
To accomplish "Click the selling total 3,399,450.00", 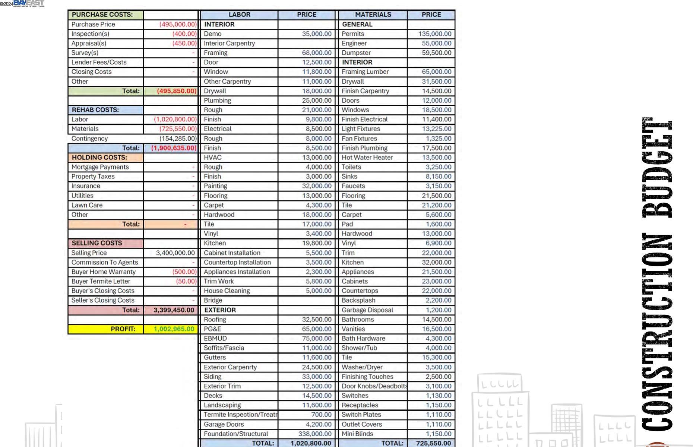I will pos(174,310).
